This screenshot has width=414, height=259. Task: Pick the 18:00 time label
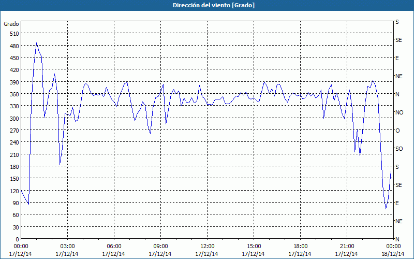tap(300, 247)
